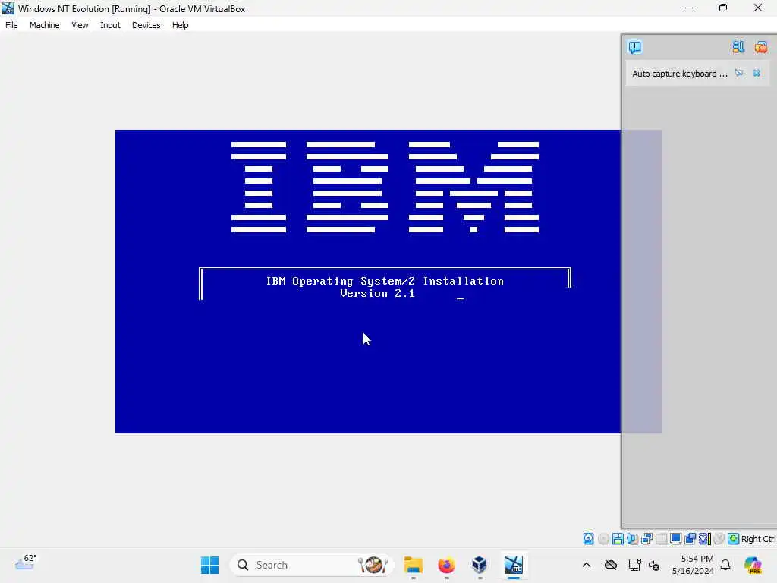Expand the Auto capture keyboard notification

[x=679, y=74]
